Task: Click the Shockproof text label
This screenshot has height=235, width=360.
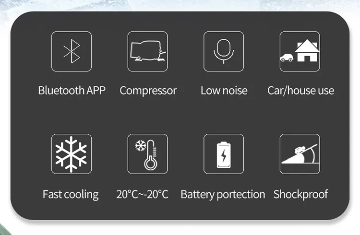Action: point(300,195)
